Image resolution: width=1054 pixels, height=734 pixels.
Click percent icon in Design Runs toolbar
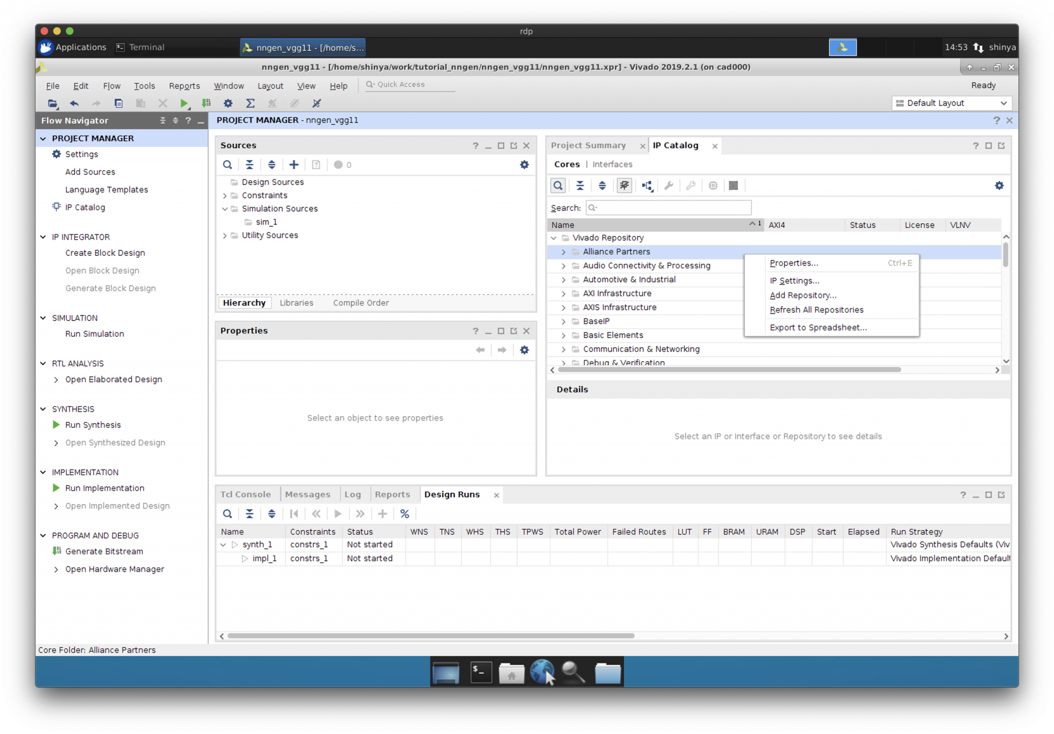coord(405,513)
